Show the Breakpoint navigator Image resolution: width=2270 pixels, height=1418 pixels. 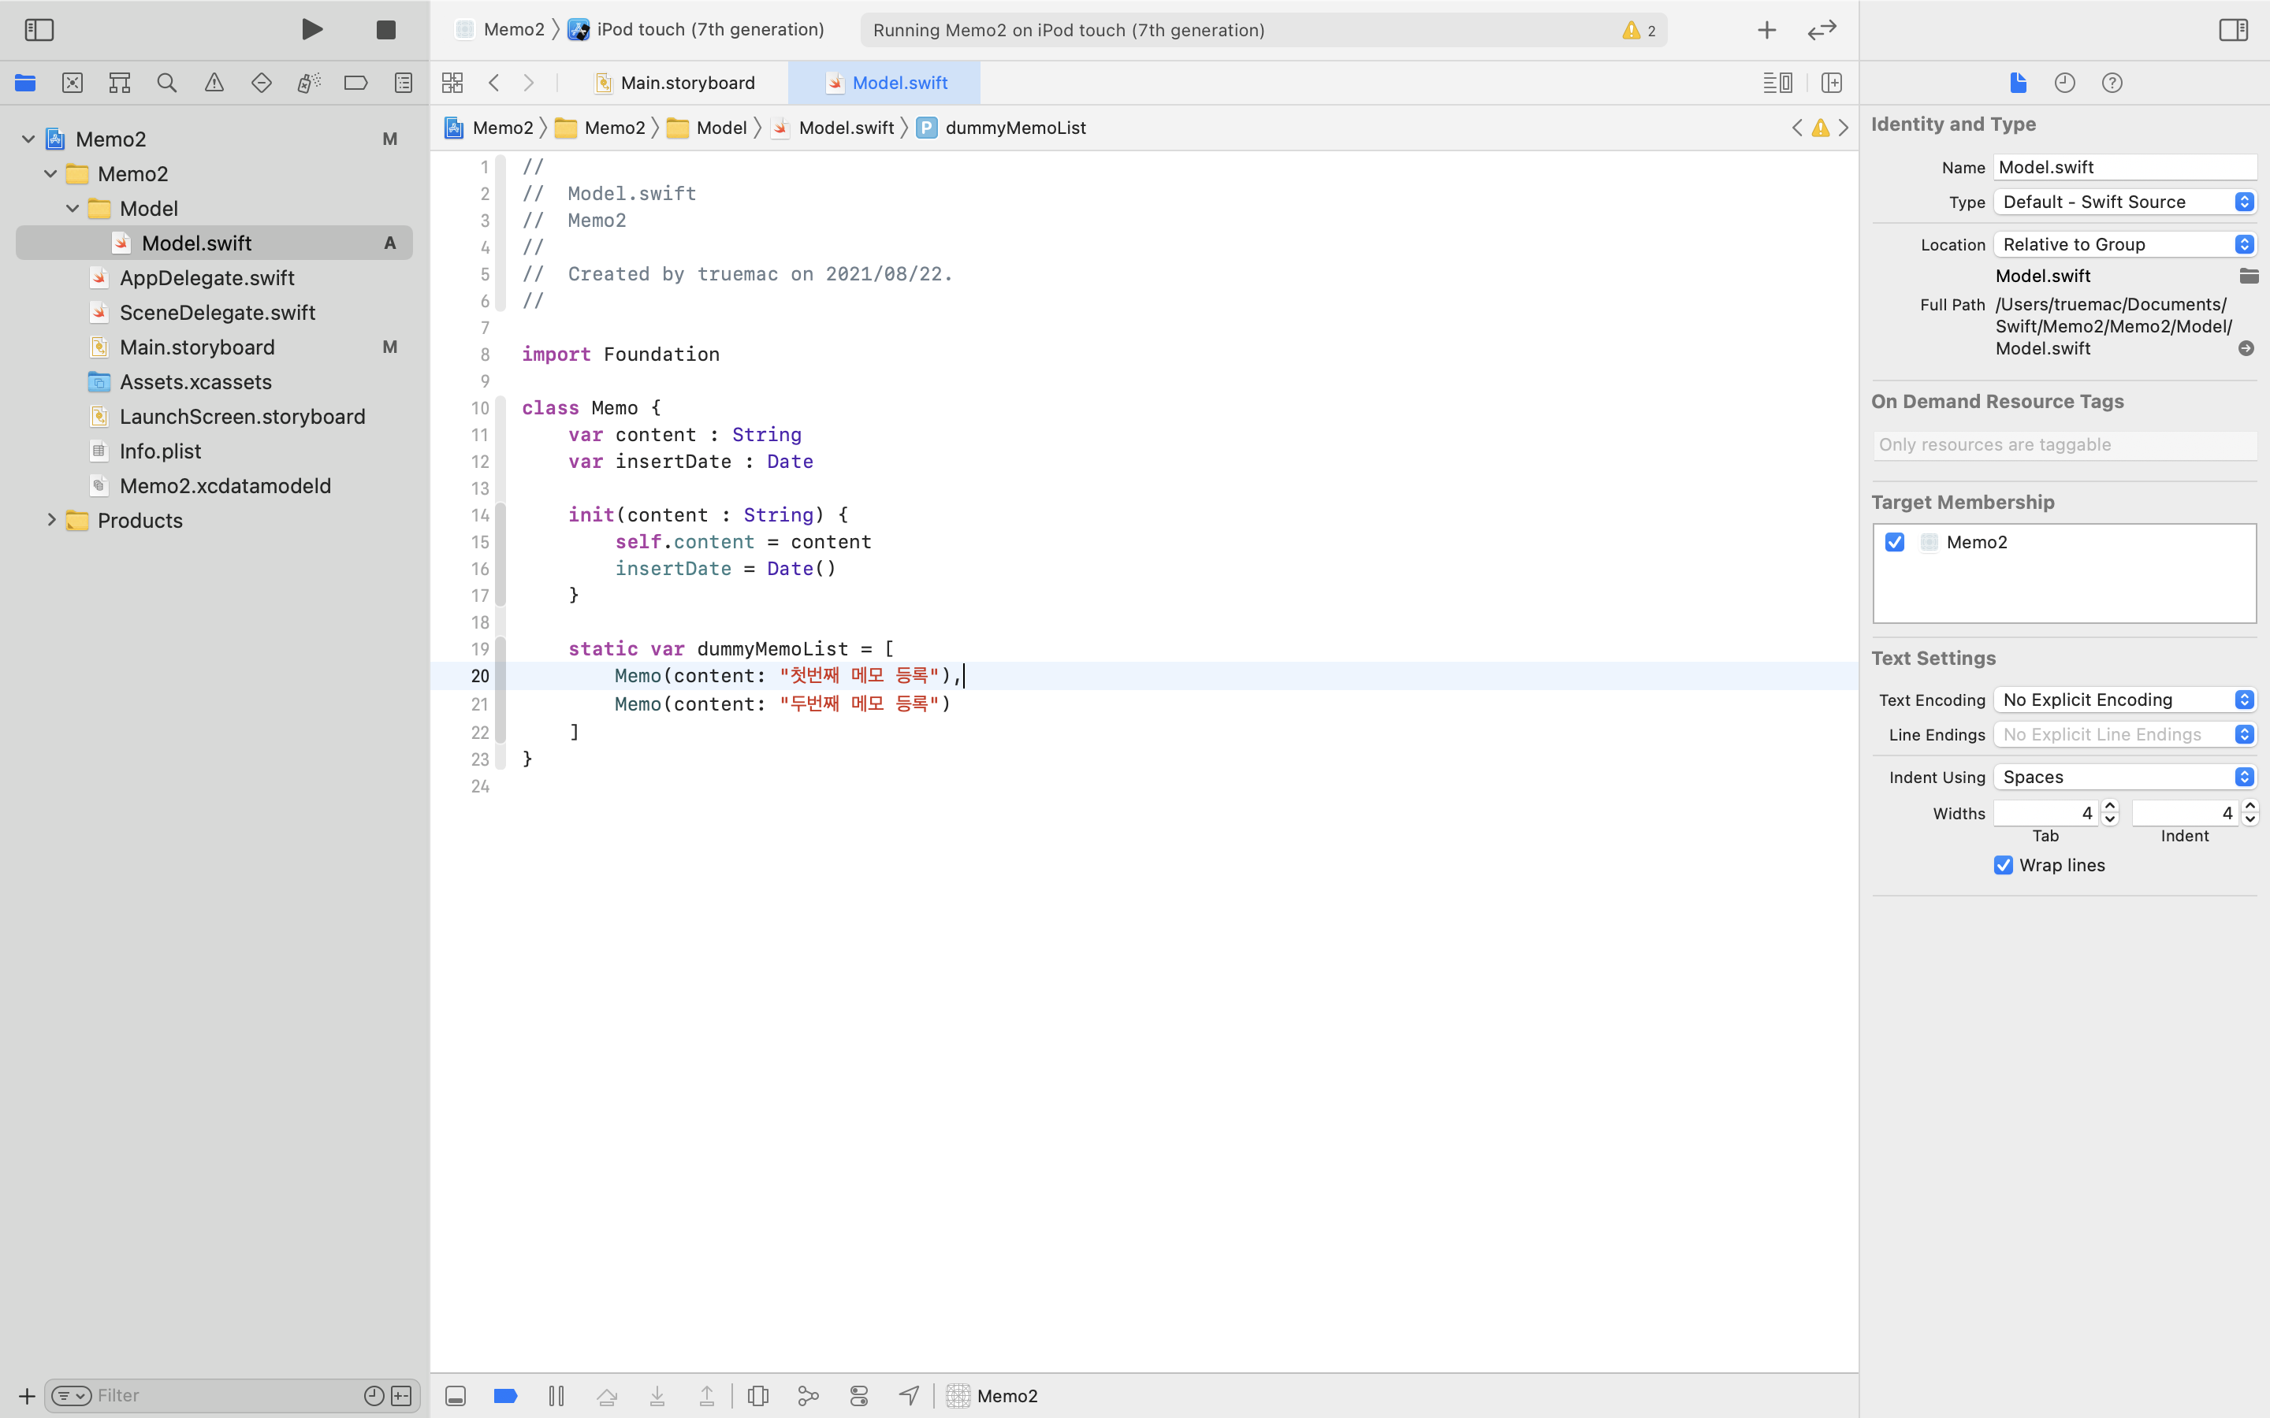click(x=355, y=83)
